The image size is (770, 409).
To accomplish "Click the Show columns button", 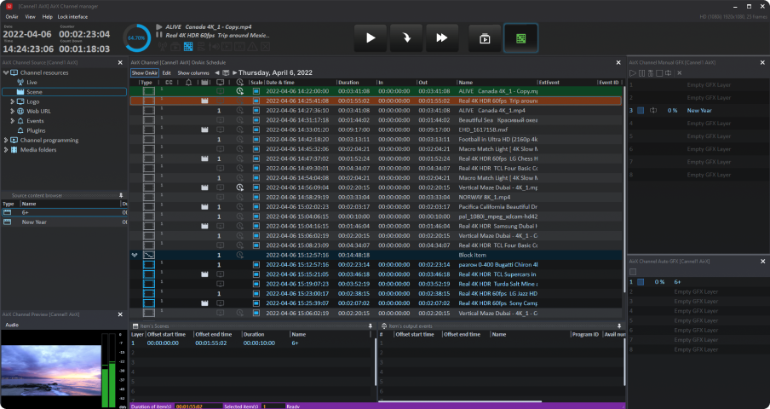I will coord(193,73).
